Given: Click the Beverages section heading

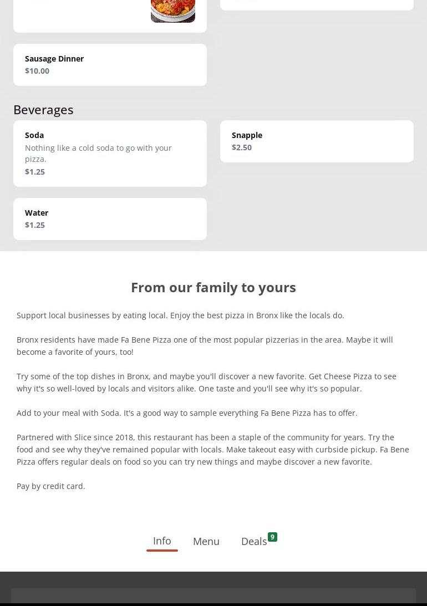Looking at the screenshot, I should point(43,110).
